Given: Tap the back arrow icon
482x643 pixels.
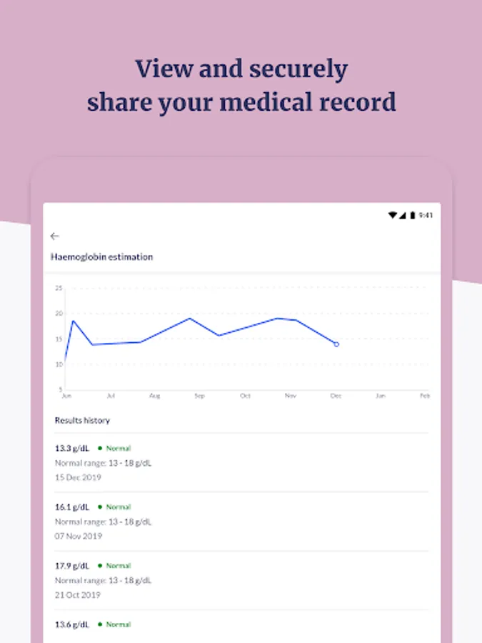Looking at the screenshot, I should tap(55, 236).
